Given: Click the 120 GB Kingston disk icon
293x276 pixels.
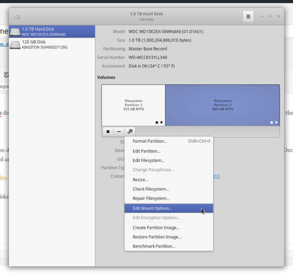Looking at the screenshot, I should coord(15,45).
